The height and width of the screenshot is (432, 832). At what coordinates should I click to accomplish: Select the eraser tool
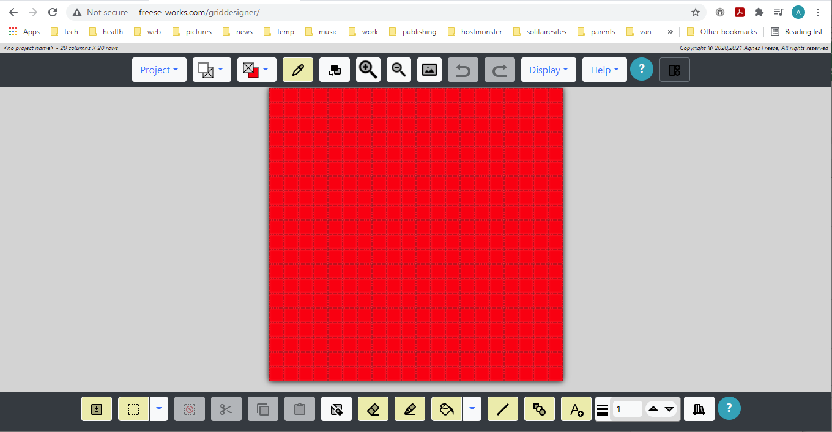click(x=373, y=408)
